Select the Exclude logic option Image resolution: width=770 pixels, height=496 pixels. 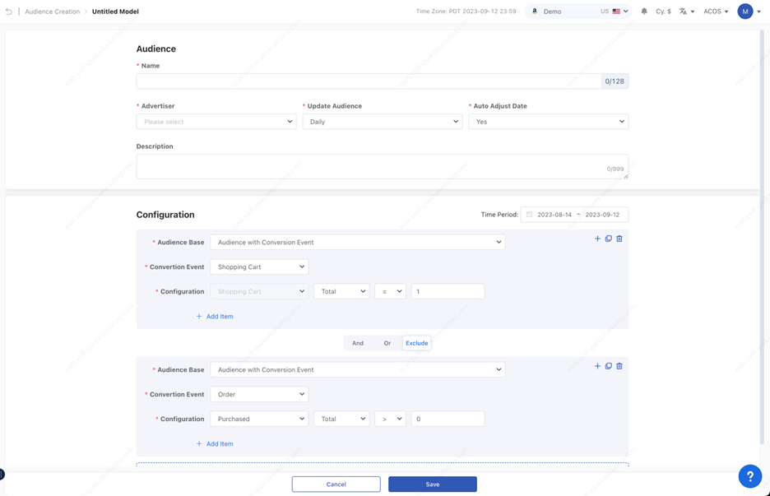tap(416, 343)
